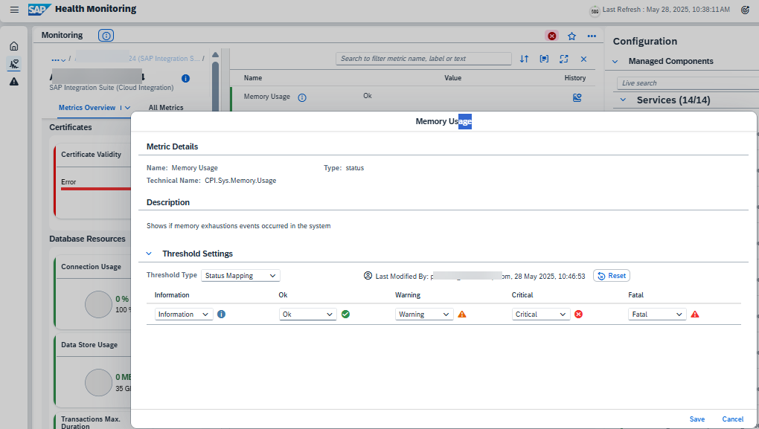Click the red Critical cross icon
Viewport: 759px width, 429px height.
click(578, 314)
